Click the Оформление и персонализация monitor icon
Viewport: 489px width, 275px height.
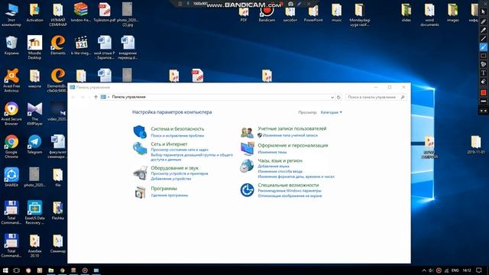pyautogui.click(x=247, y=149)
